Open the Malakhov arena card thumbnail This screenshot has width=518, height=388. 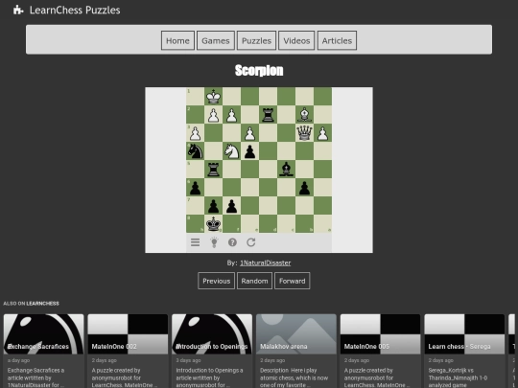(x=296, y=334)
